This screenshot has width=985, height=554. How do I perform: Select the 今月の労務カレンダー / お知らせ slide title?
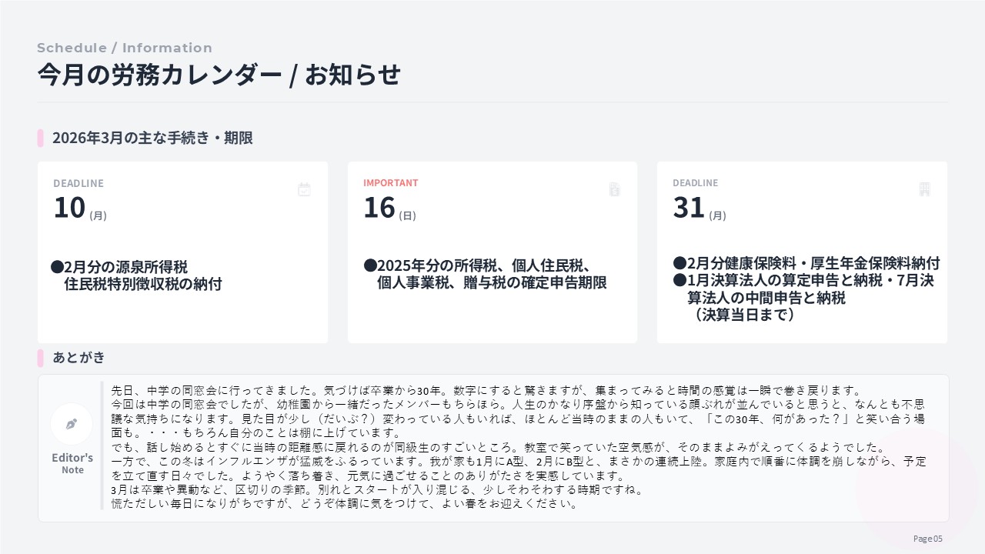[219, 75]
